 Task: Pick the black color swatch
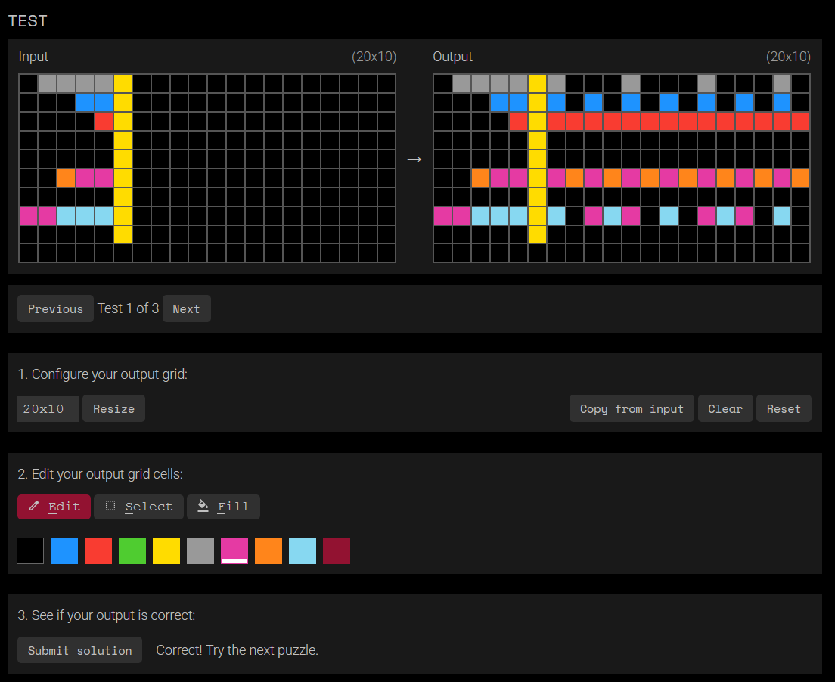pos(30,550)
